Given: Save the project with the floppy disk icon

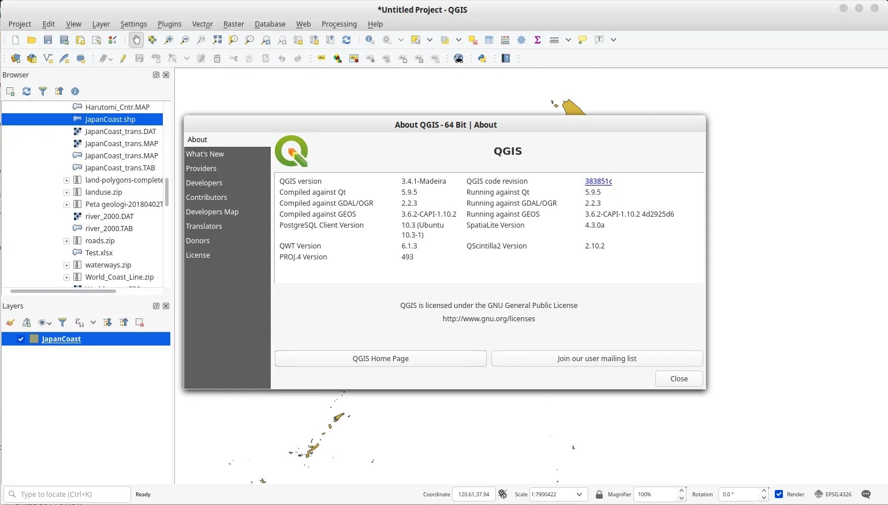Looking at the screenshot, I should (x=48, y=40).
